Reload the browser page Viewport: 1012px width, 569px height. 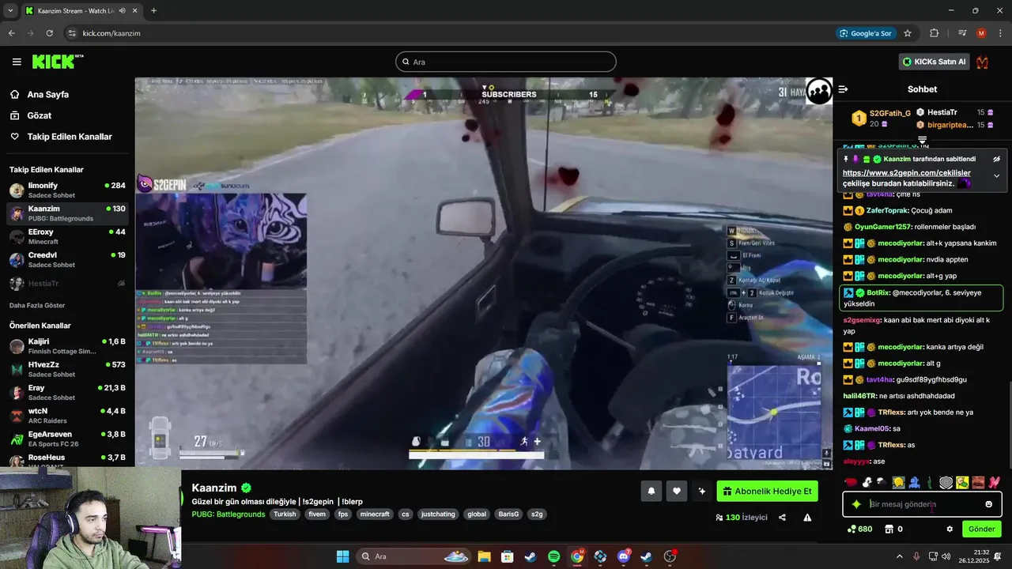coord(50,33)
